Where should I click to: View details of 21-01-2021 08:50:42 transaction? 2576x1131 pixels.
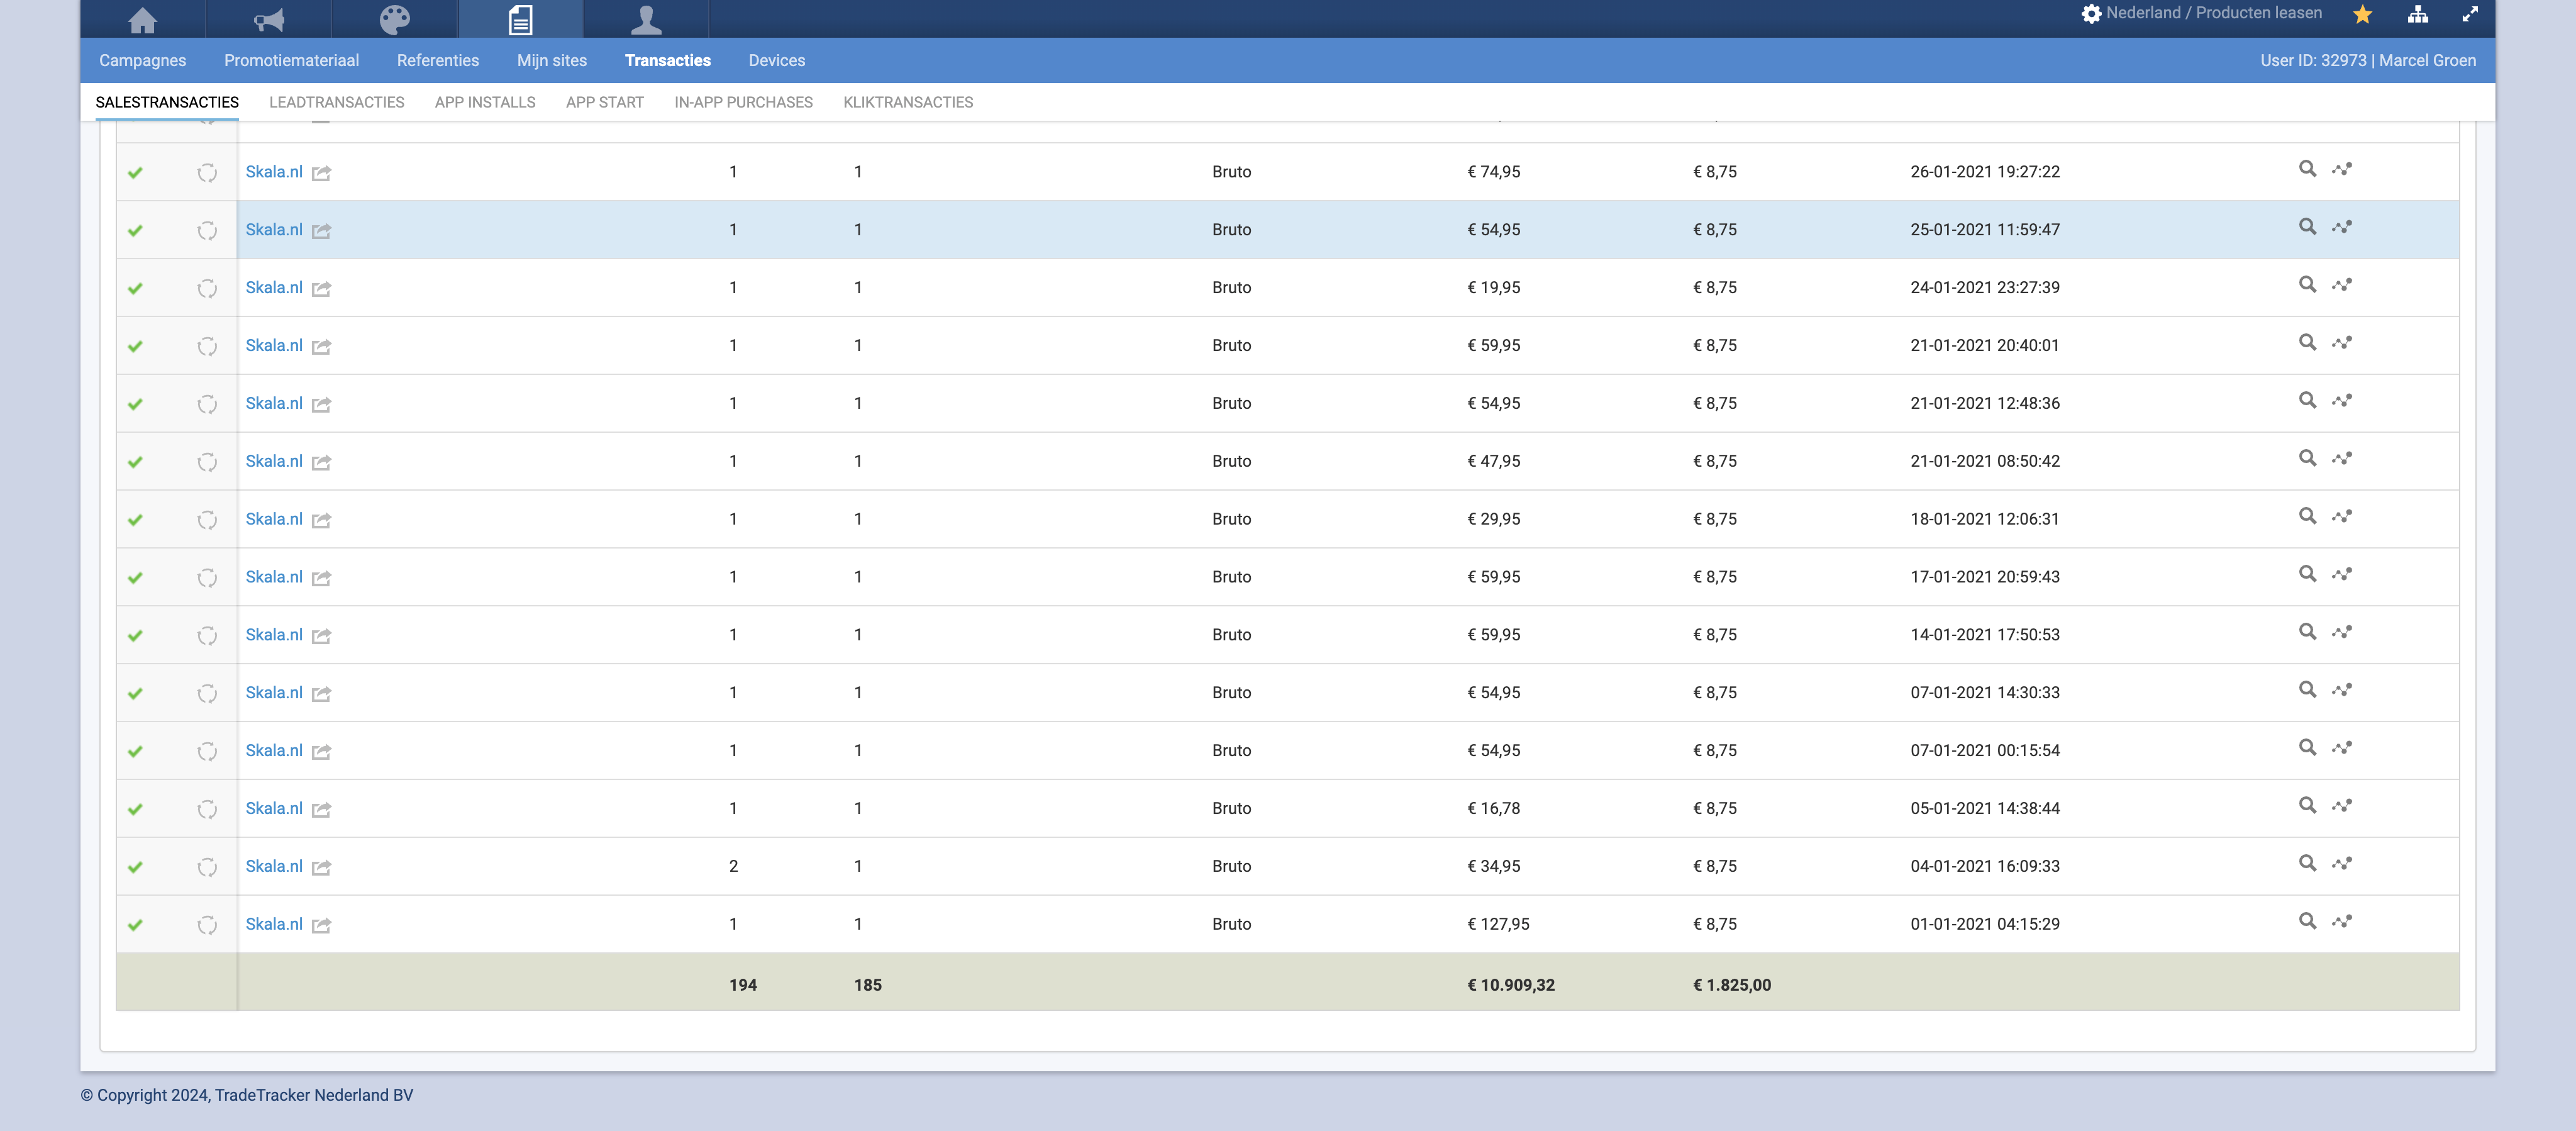(2307, 458)
